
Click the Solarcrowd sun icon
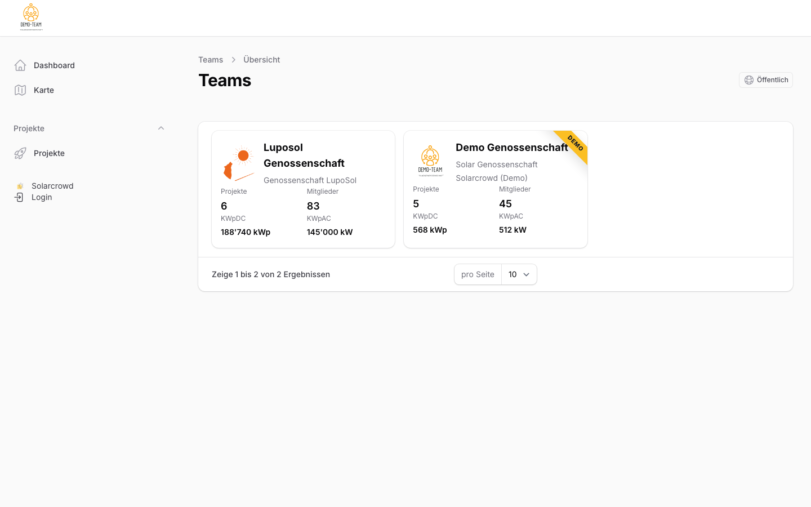[x=20, y=186]
